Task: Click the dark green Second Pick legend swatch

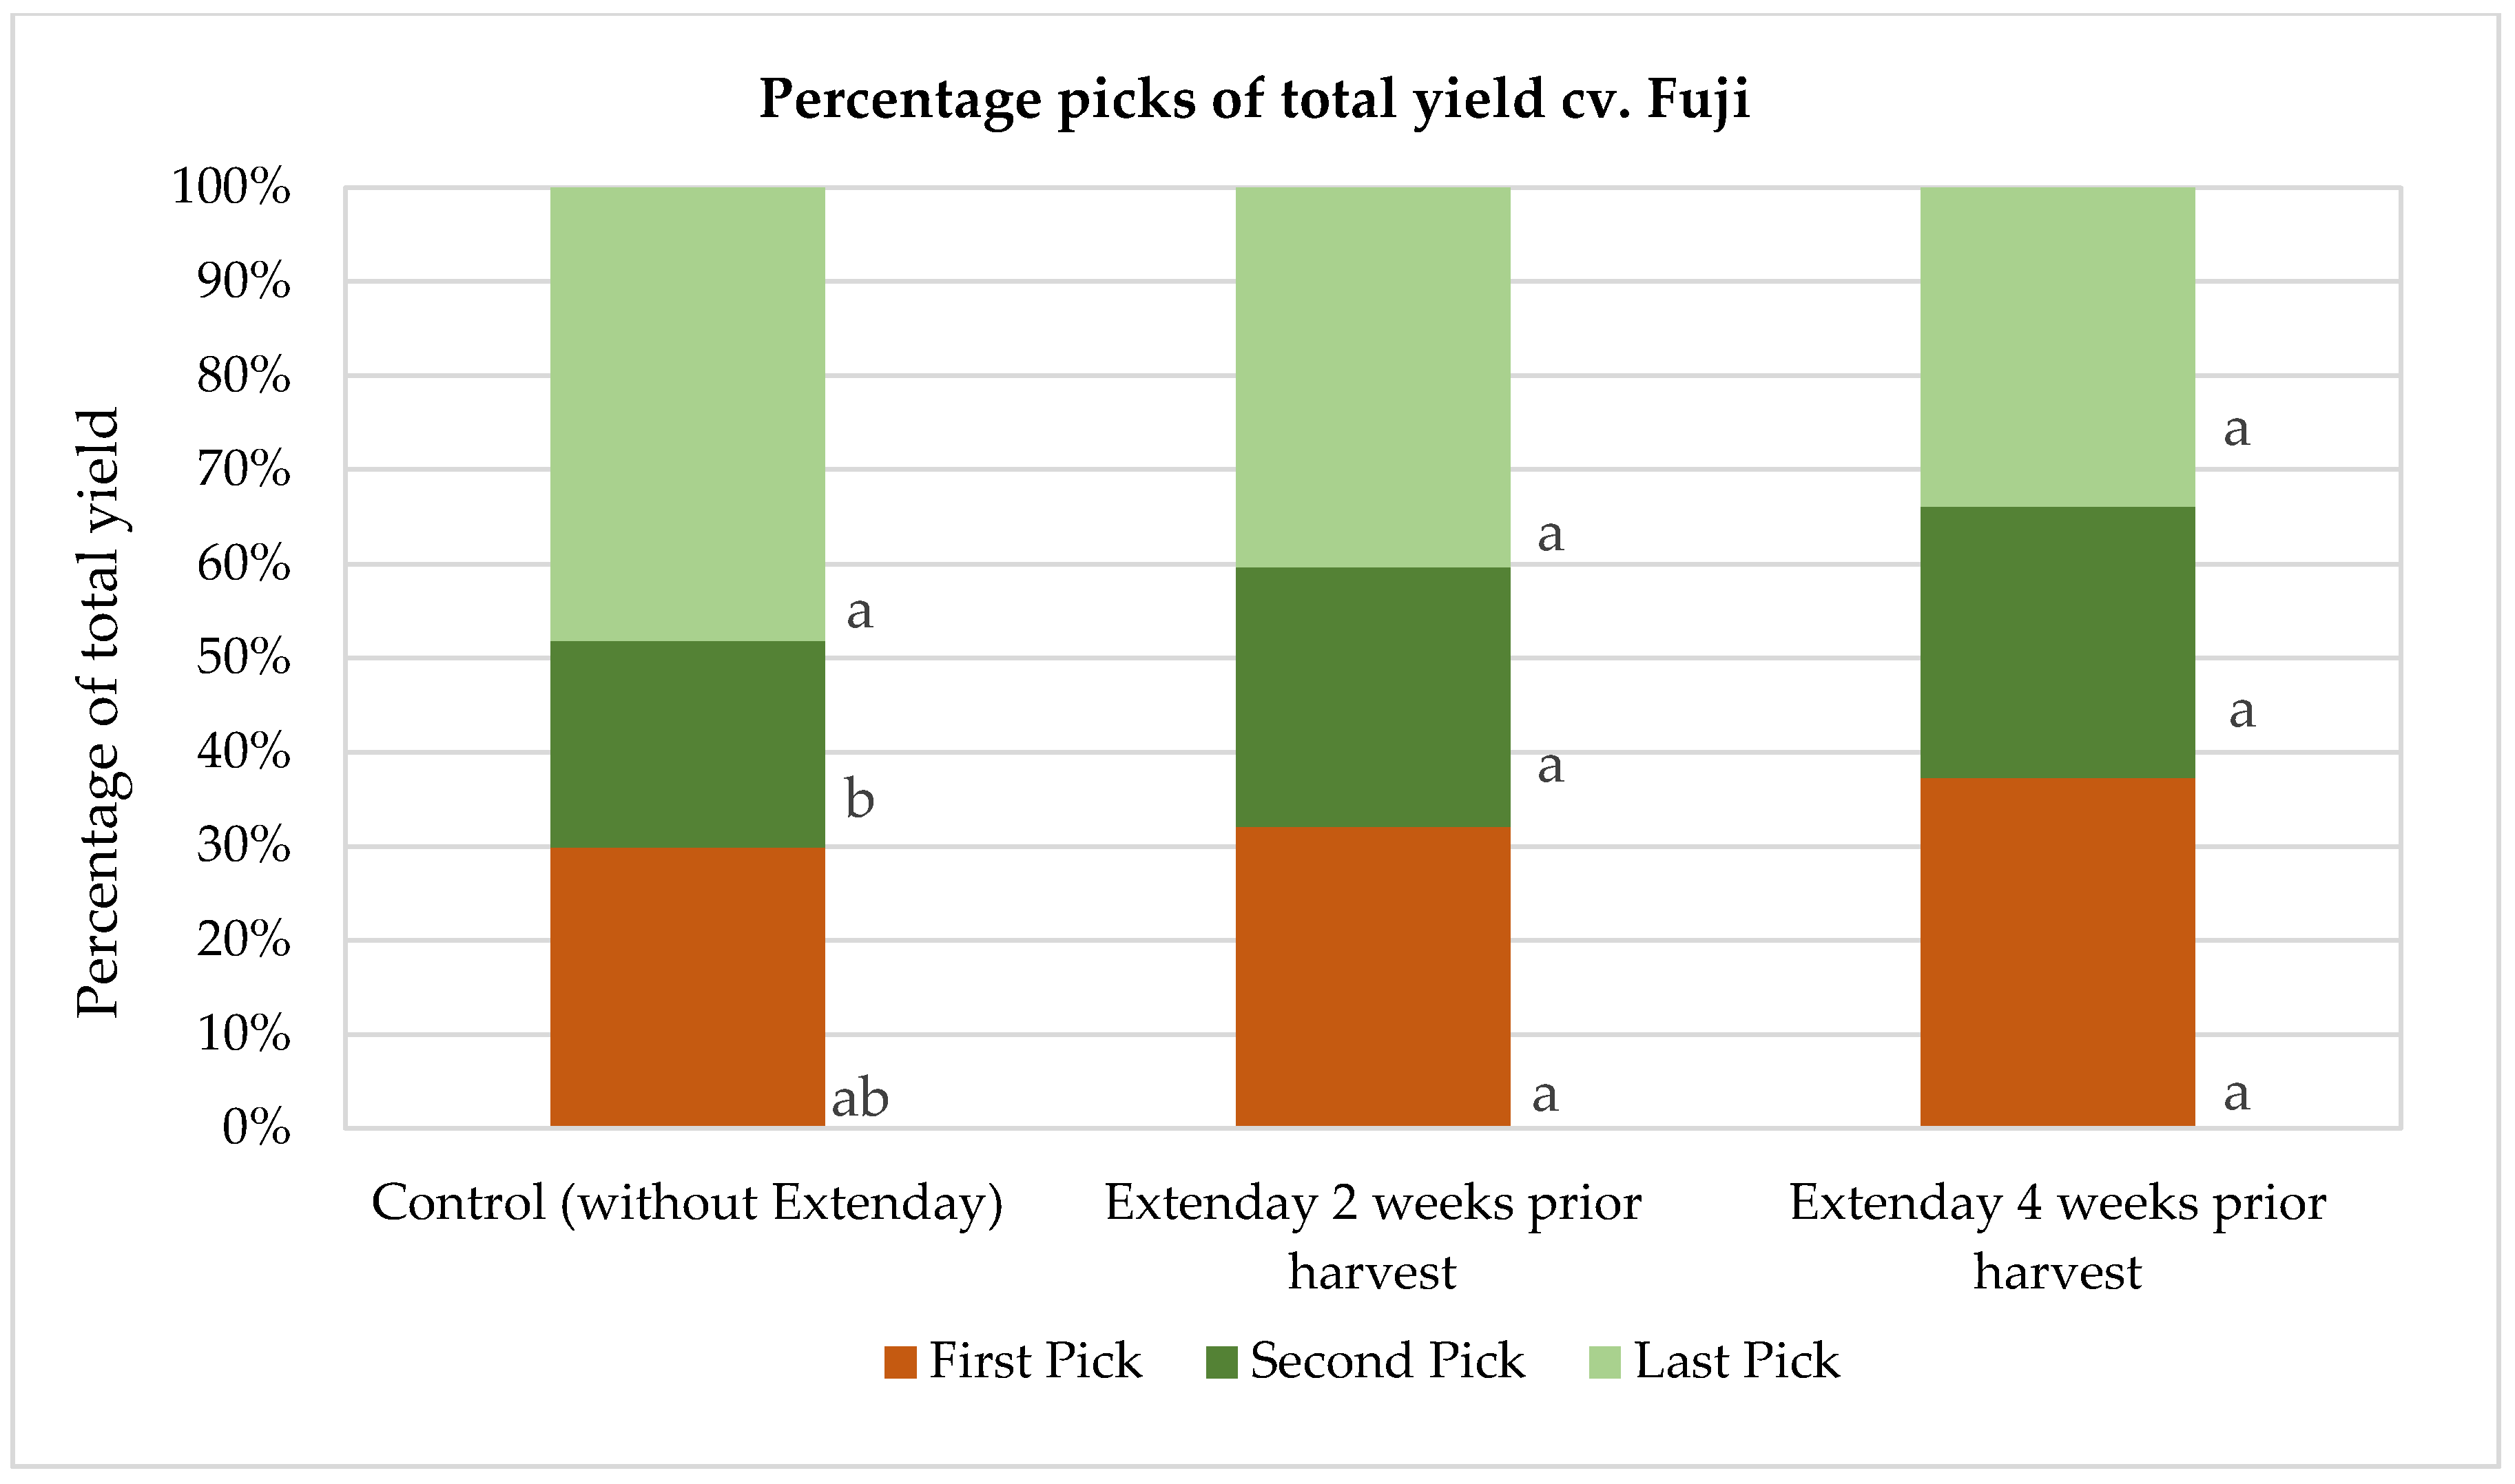Action: tap(1221, 1362)
